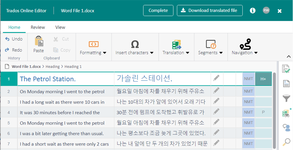Select segment number 1 cell
The image size is (293, 150).
(9, 79)
